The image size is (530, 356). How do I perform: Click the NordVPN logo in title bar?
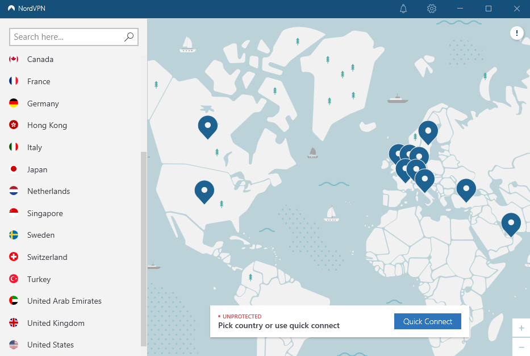point(11,9)
